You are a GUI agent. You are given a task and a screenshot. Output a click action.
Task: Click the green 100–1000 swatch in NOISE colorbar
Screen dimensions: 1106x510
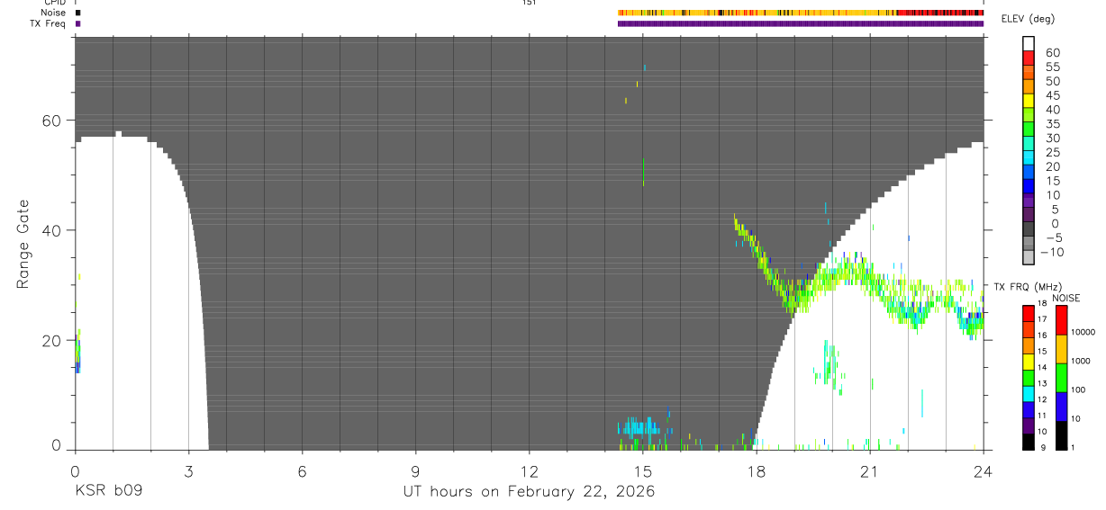click(1062, 378)
